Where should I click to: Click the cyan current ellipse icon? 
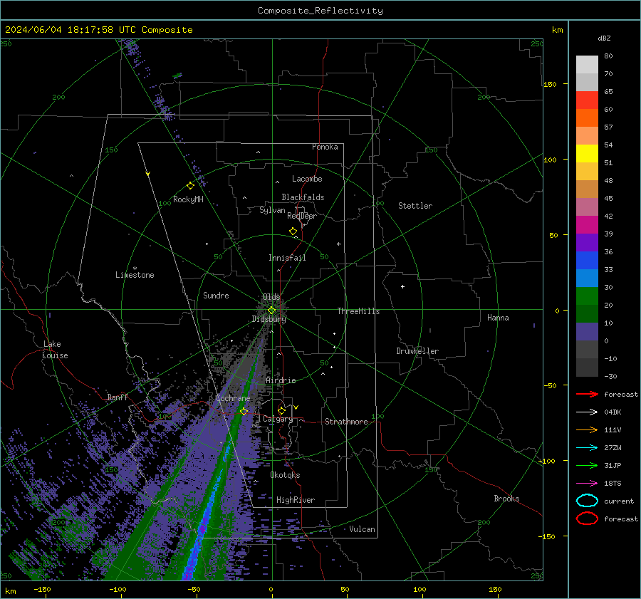click(587, 501)
